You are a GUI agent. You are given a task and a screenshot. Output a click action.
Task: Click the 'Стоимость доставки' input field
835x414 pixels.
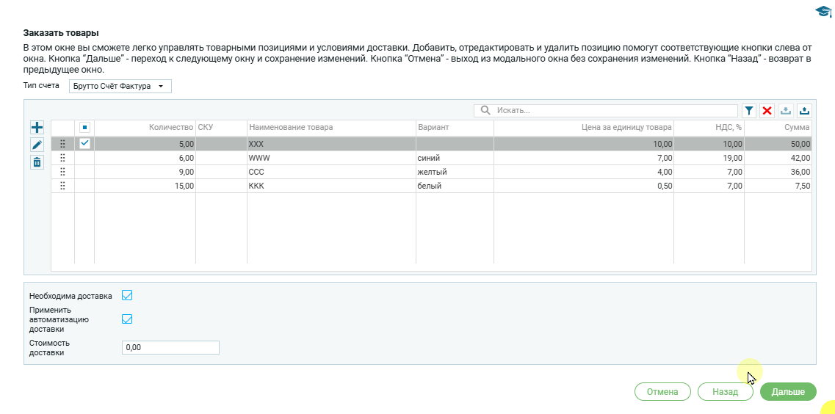[x=170, y=348]
